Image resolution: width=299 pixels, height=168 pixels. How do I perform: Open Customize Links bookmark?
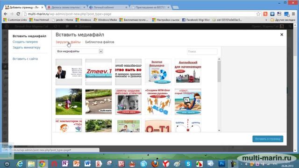click(x=15, y=20)
